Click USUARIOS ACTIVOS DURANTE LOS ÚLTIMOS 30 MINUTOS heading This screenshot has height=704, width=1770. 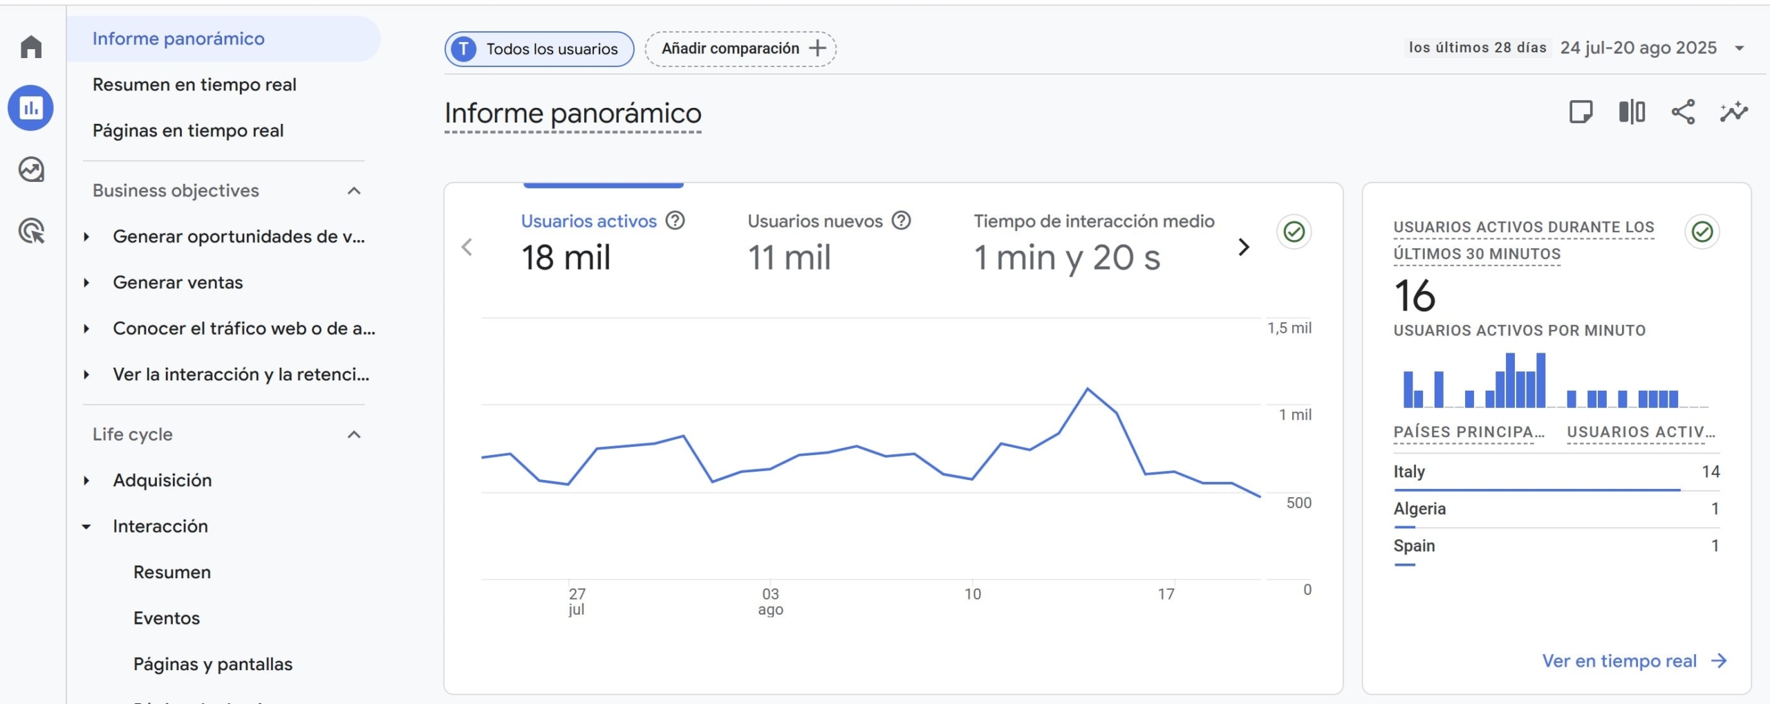(x=1523, y=240)
